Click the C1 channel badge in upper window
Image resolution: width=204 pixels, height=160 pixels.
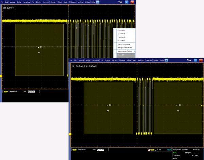point(5,92)
